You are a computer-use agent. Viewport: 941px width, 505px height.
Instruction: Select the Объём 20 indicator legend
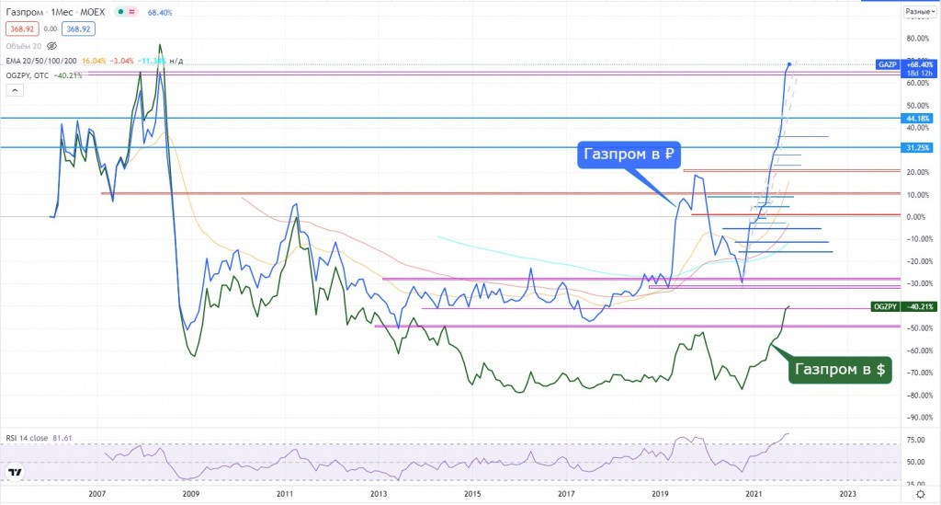point(24,45)
